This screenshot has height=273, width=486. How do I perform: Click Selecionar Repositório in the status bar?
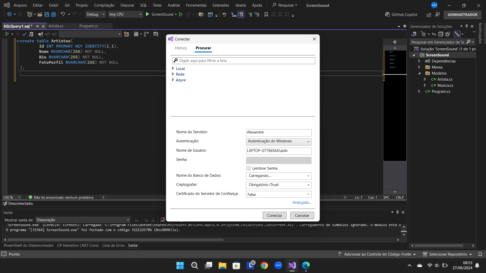coord(448,254)
